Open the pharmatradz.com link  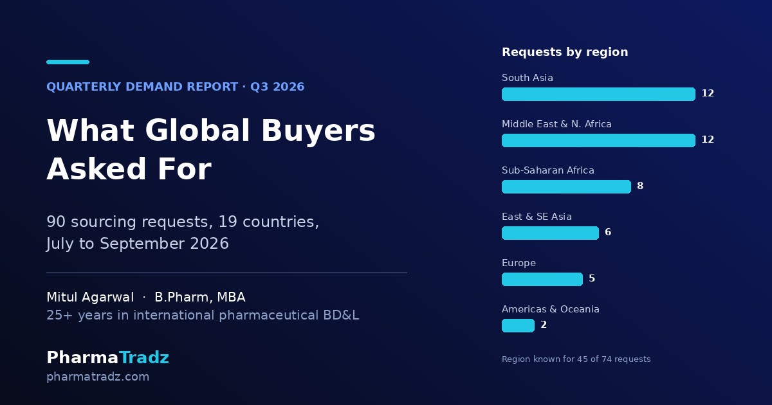(98, 377)
